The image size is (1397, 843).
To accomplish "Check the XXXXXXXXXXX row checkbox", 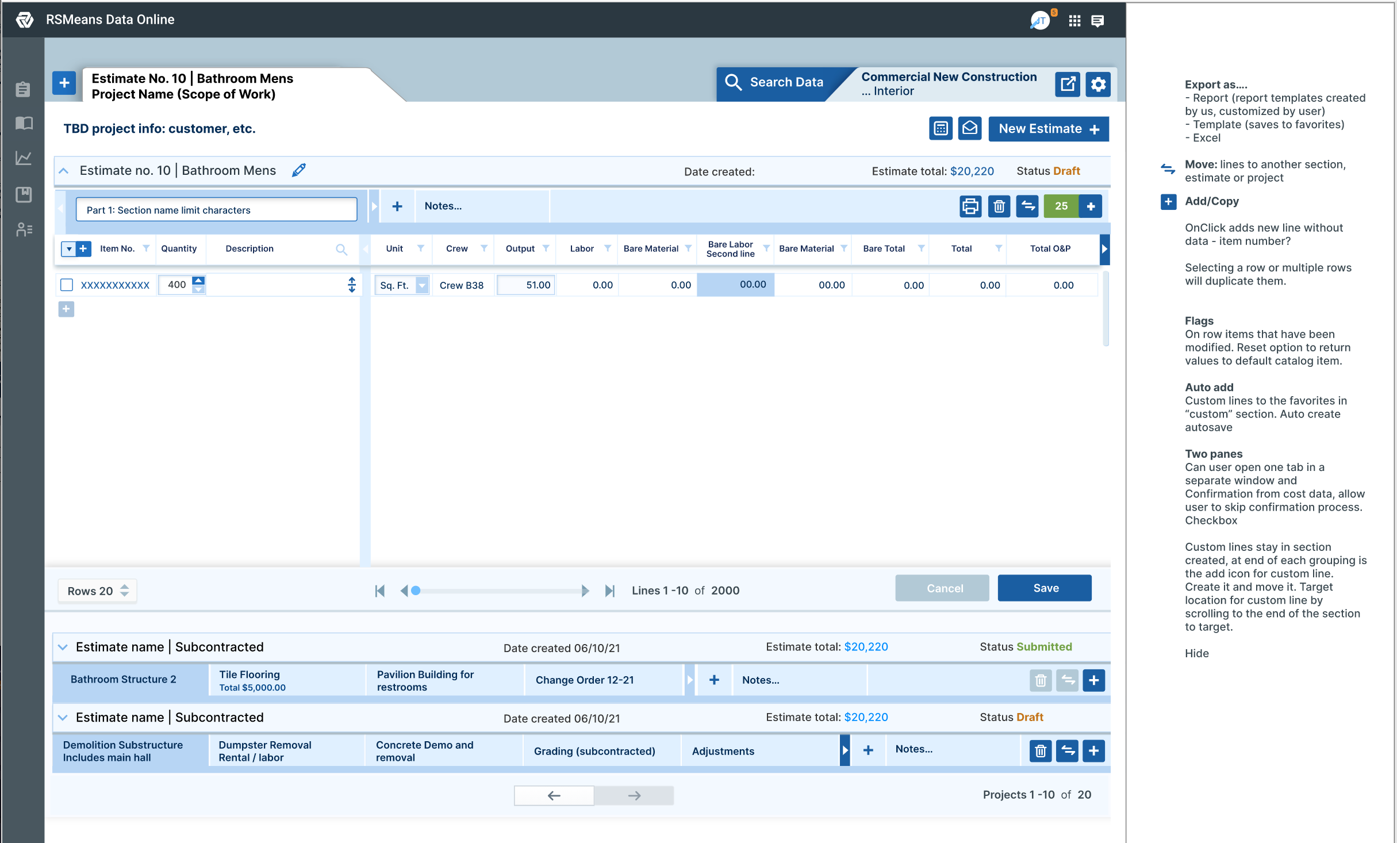I will coord(67,285).
